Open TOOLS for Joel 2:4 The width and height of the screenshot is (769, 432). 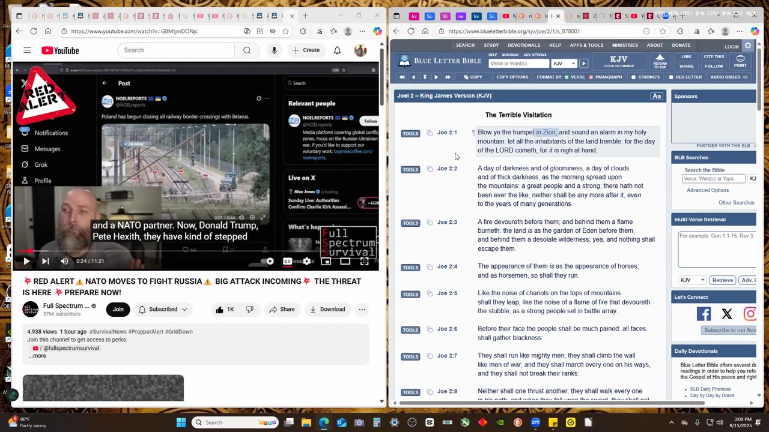(x=410, y=268)
